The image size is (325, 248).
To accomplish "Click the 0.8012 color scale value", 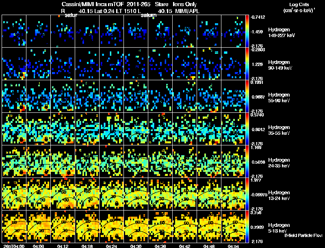I will click(x=258, y=129).
